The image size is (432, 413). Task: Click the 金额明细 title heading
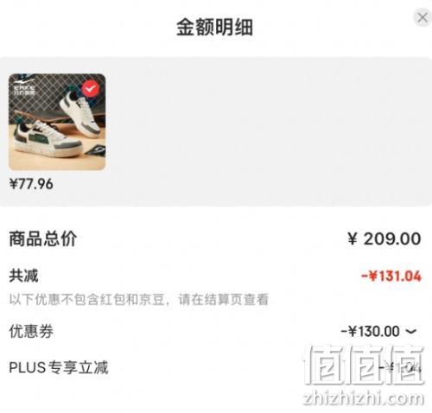coord(215,28)
